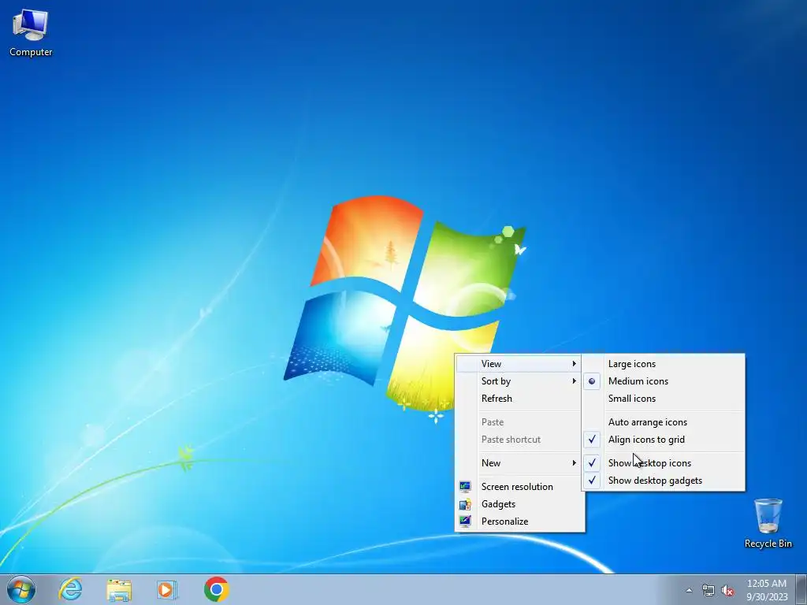The height and width of the screenshot is (605, 807).
Task: Choose Personalize from the context menu
Action: (519, 521)
